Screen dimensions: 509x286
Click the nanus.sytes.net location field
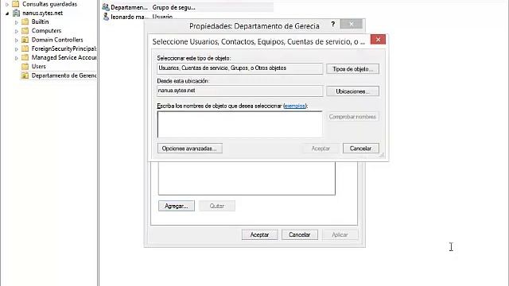[240, 91]
